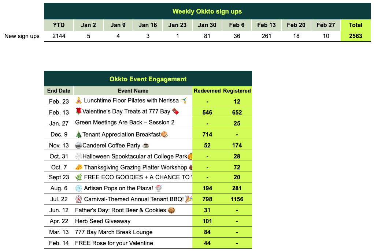Click the Registered column header
The width and height of the screenshot is (374, 251).
[237, 91]
